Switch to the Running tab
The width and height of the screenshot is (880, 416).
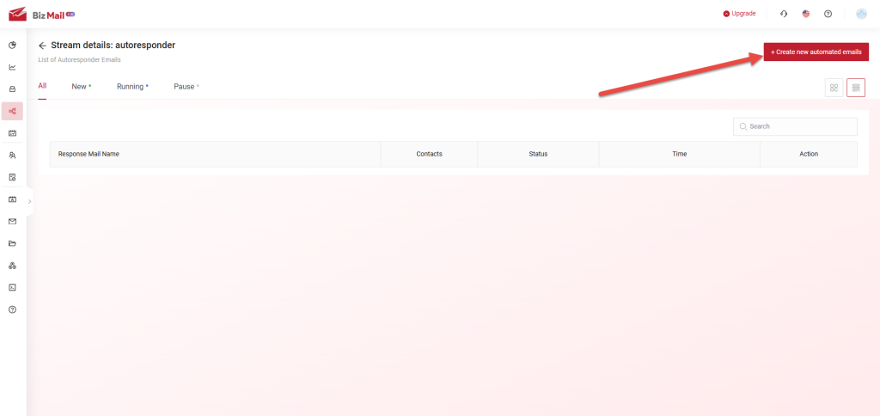point(131,87)
